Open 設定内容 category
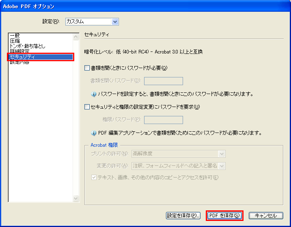Image resolution: width=291 pixels, height=227 pixels. pyautogui.click(x=19, y=62)
